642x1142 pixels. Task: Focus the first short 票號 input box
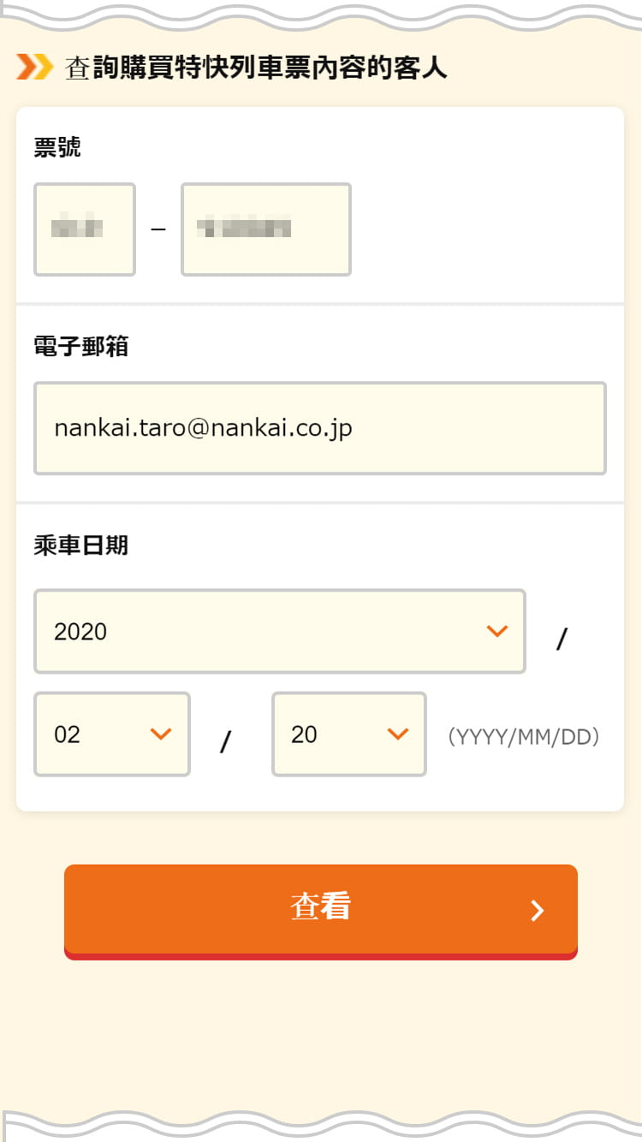tap(85, 229)
